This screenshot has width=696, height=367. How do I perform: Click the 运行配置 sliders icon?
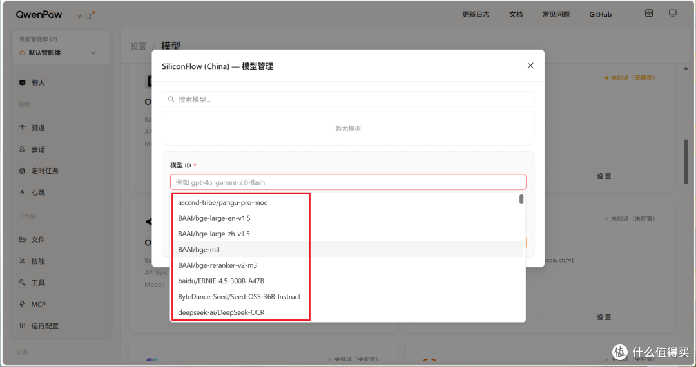tap(22, 326)
